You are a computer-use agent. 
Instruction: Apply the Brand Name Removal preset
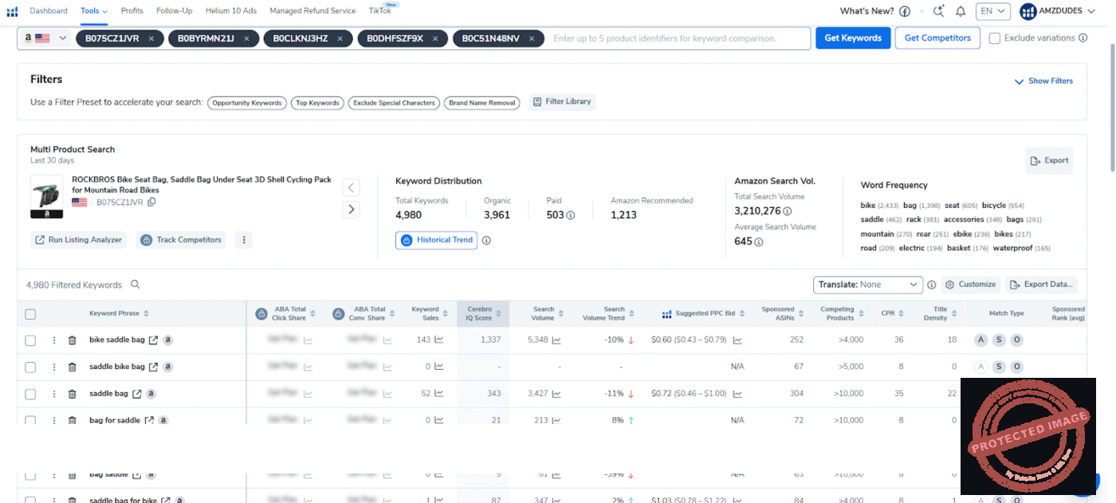[x=482, y=103]
